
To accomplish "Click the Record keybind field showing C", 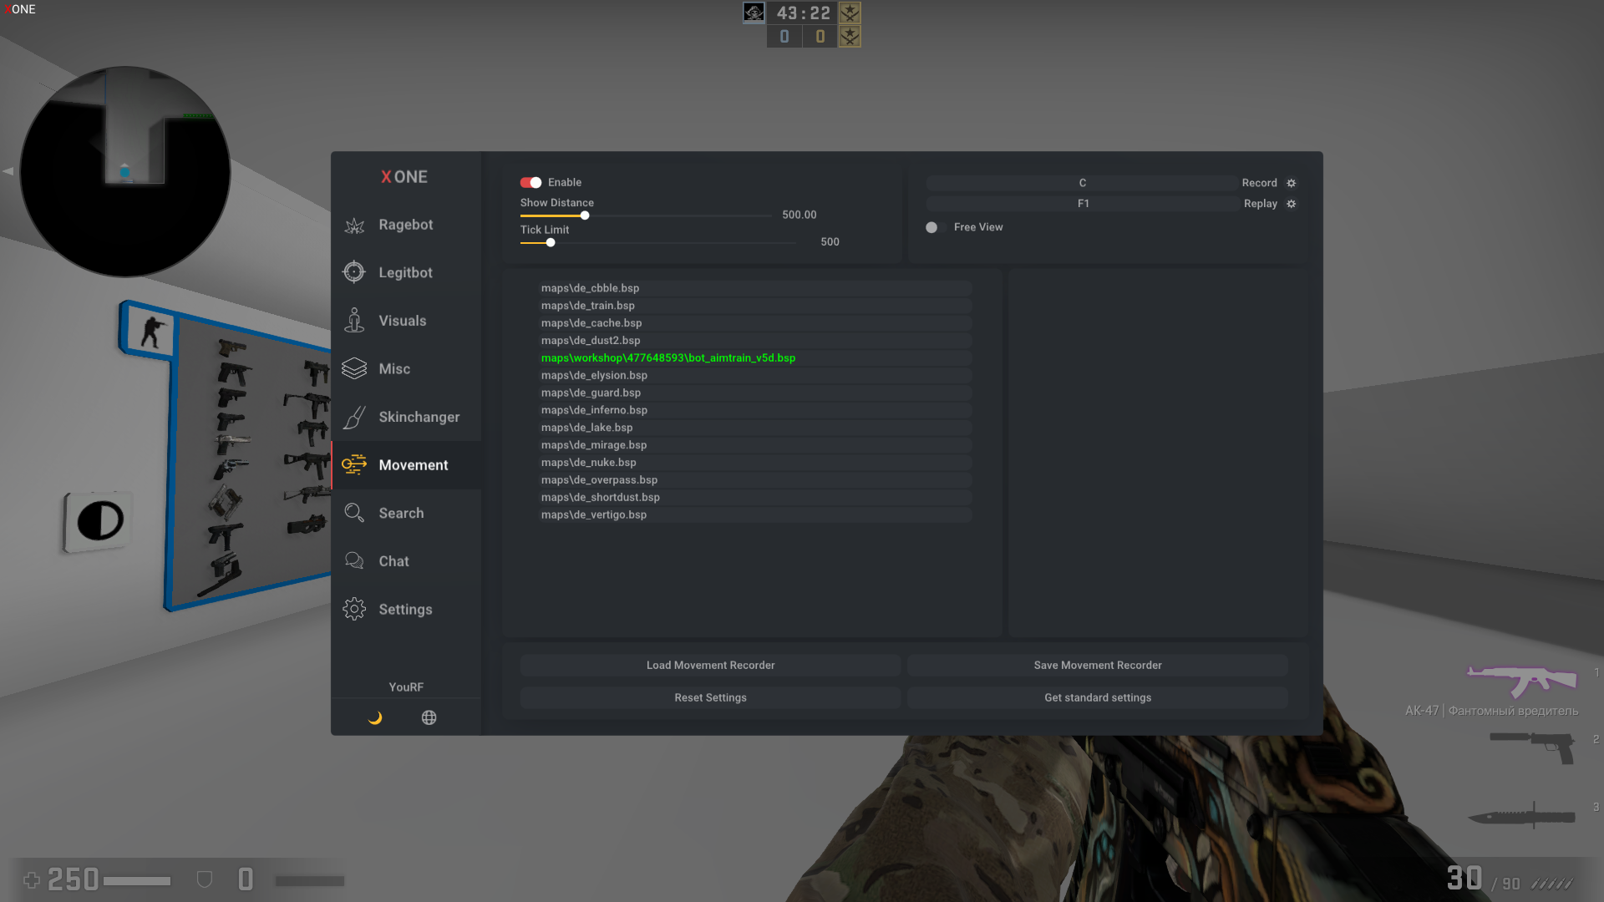I will coord(1082,183).
